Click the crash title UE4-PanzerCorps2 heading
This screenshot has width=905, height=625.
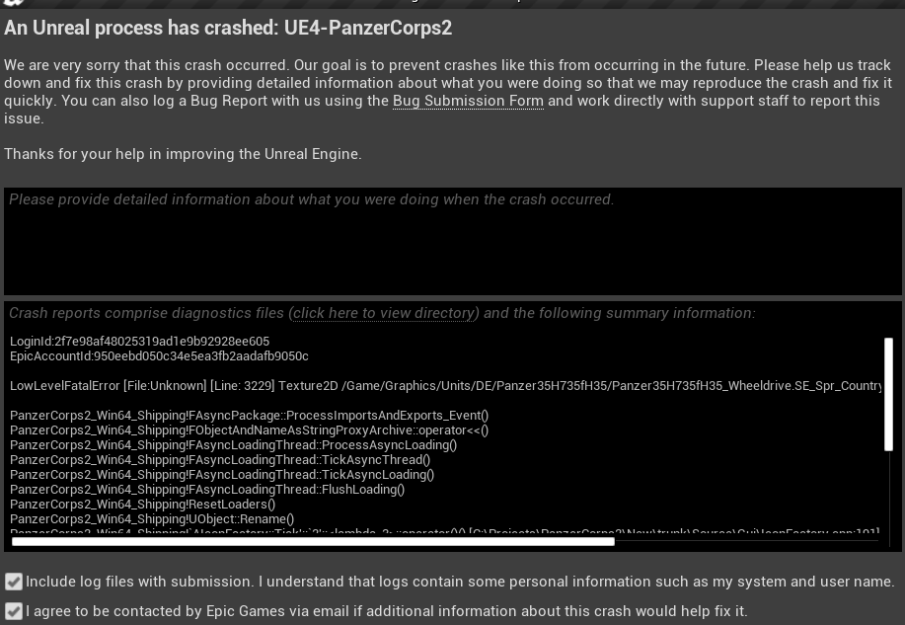[228, 29]
